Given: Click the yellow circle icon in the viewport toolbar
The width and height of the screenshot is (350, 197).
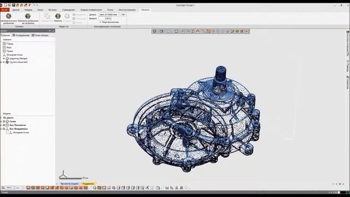Looking at the screenshot, I should (x=237, y=31).
